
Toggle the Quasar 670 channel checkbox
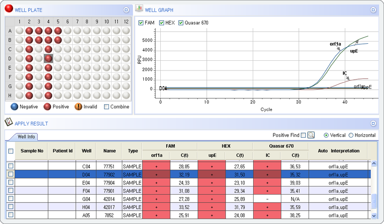point(181,23)
